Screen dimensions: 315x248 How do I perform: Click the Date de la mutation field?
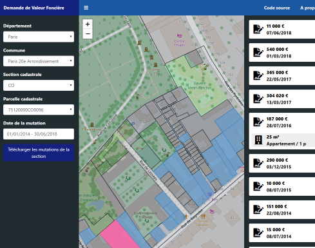[39, 134]
